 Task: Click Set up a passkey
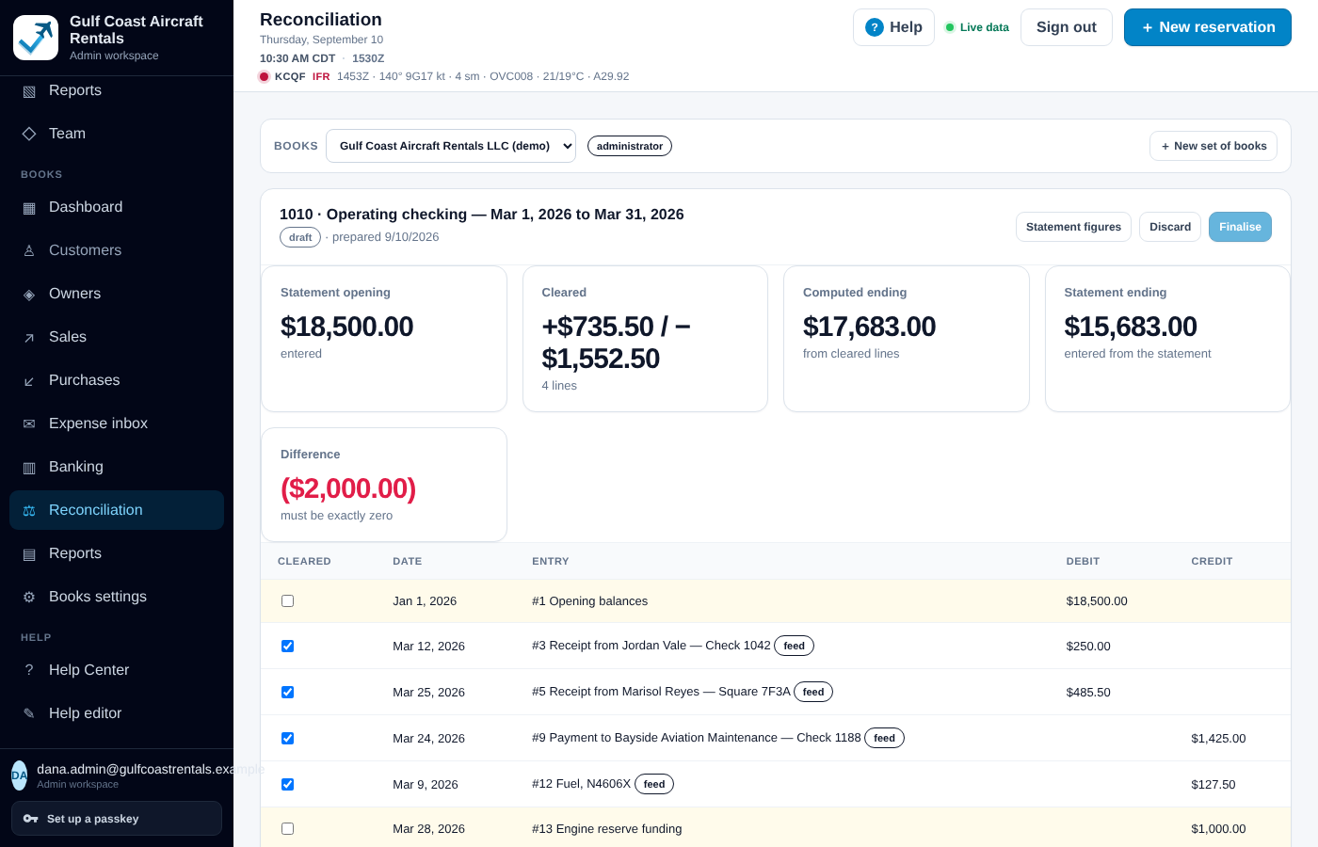[x=117, y=819]
